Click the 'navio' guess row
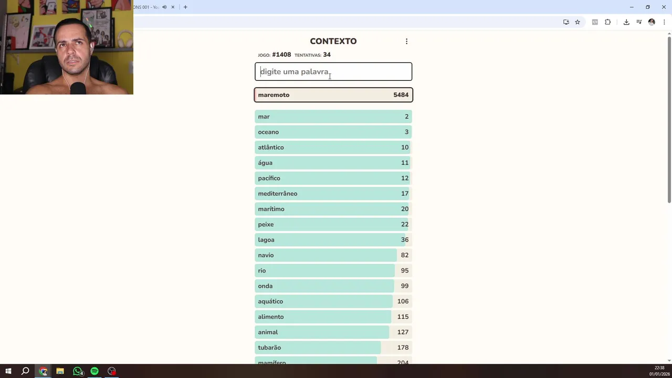 (x=333, y=255)
